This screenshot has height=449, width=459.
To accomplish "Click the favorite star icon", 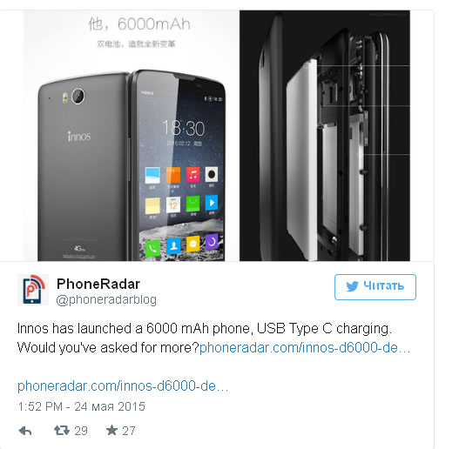I will (x=111, y=430).
